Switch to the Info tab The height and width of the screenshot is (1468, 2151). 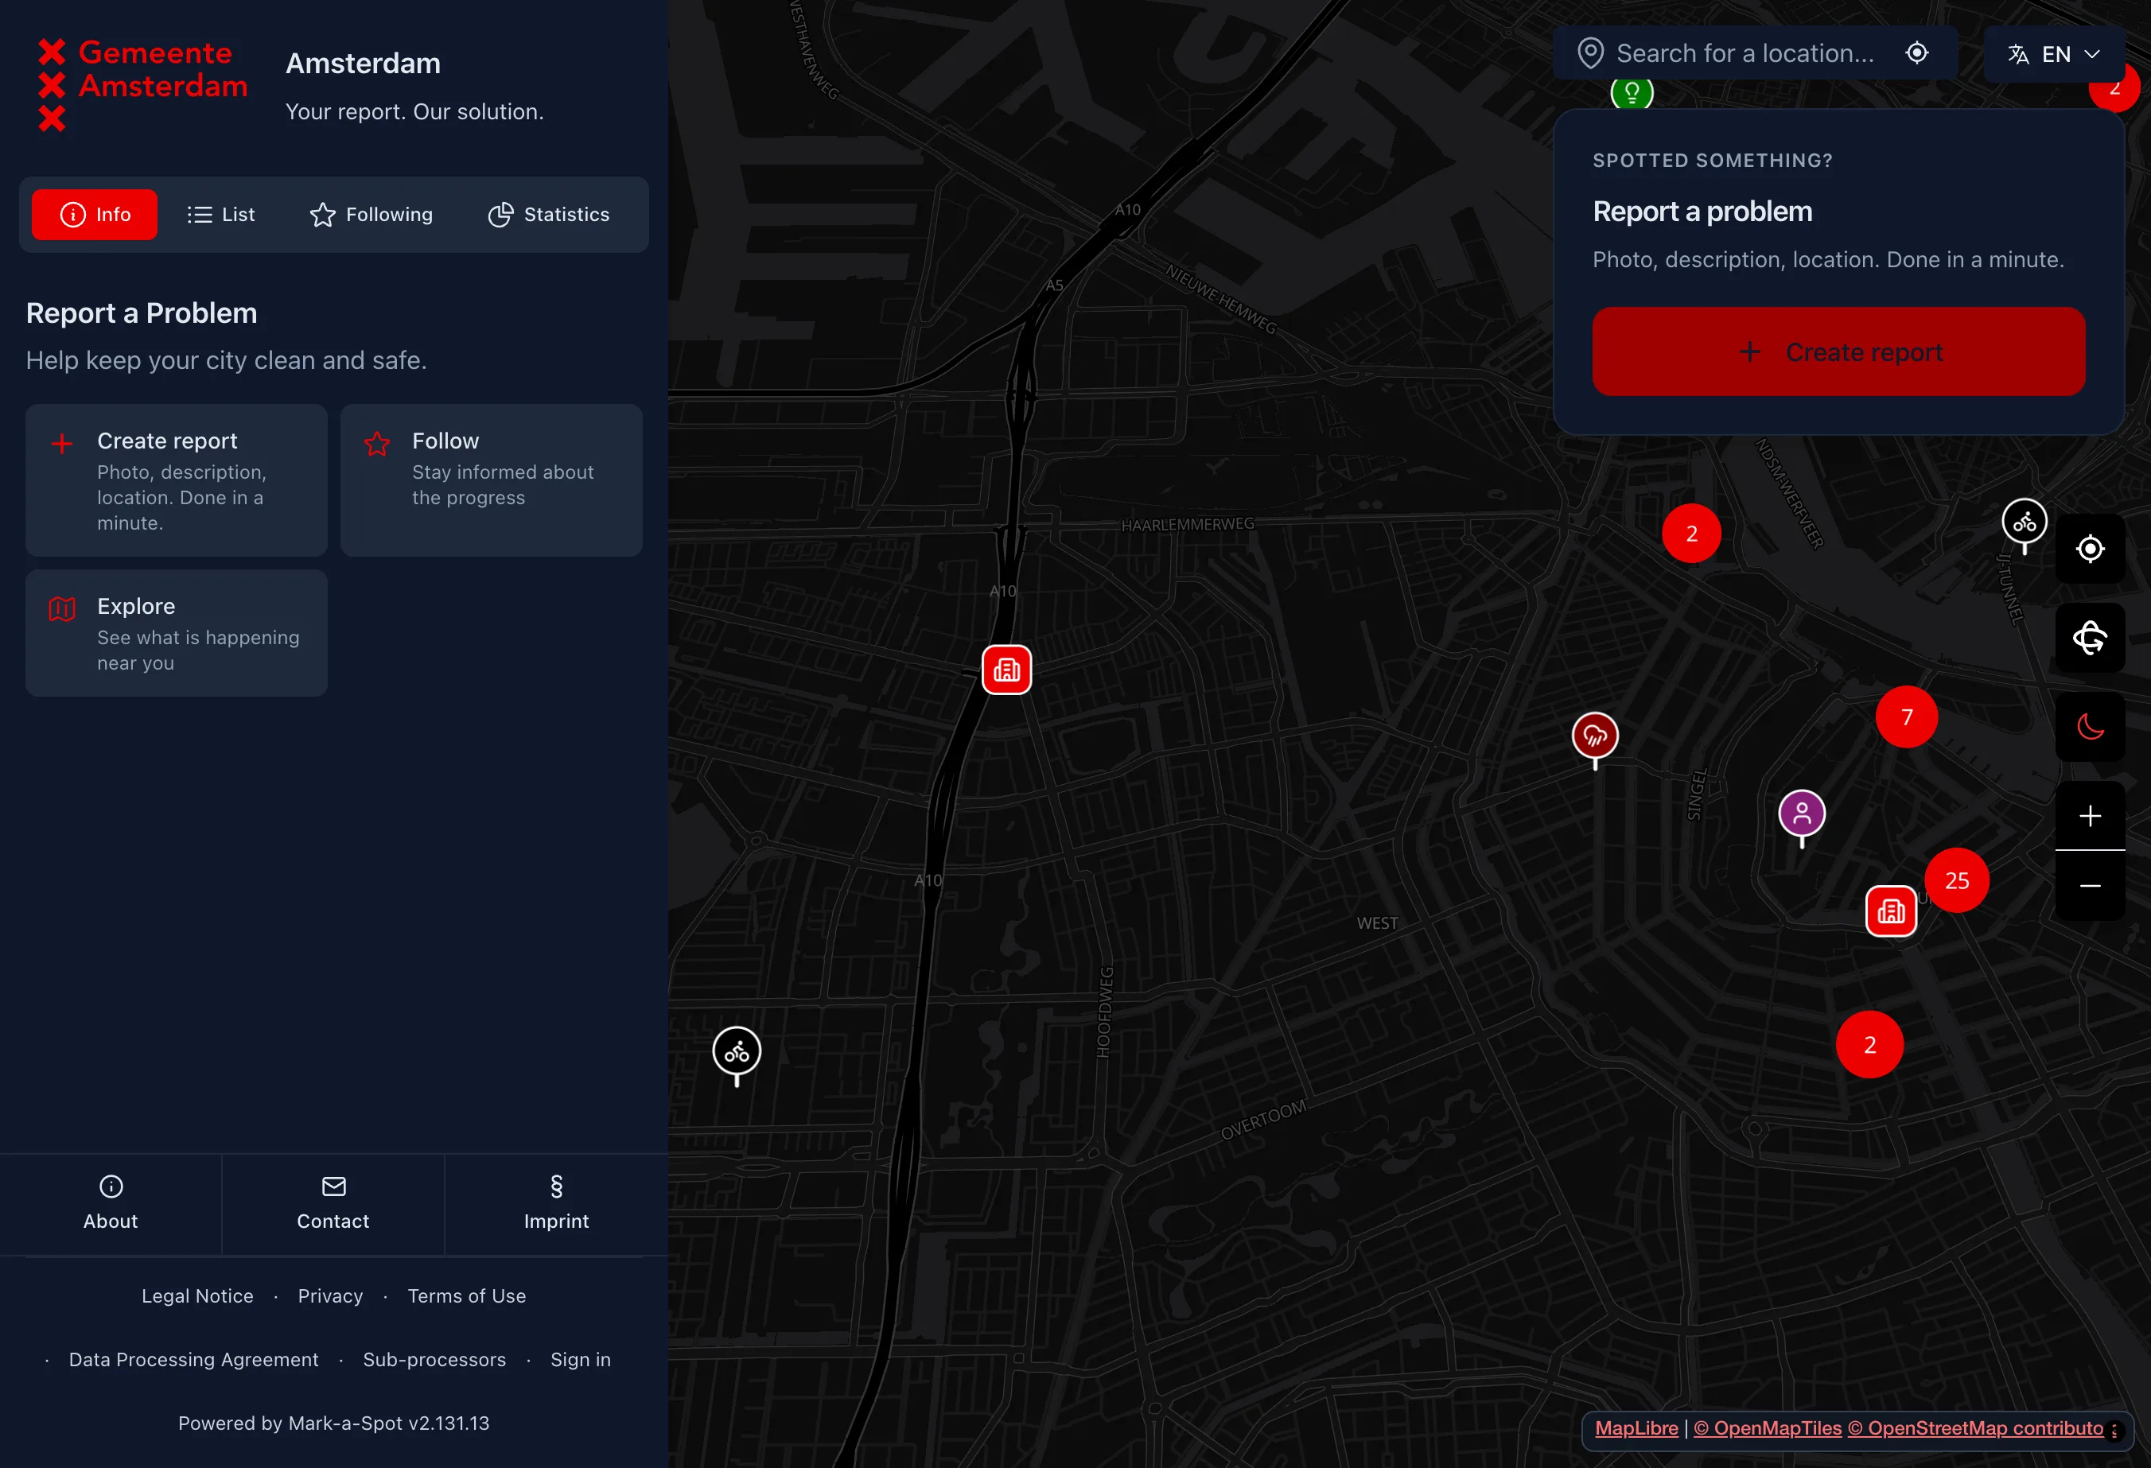tap(95, 215)
